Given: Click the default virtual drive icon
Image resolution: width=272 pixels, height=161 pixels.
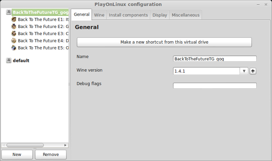Looking at the screenshot, I should point(9,60).
